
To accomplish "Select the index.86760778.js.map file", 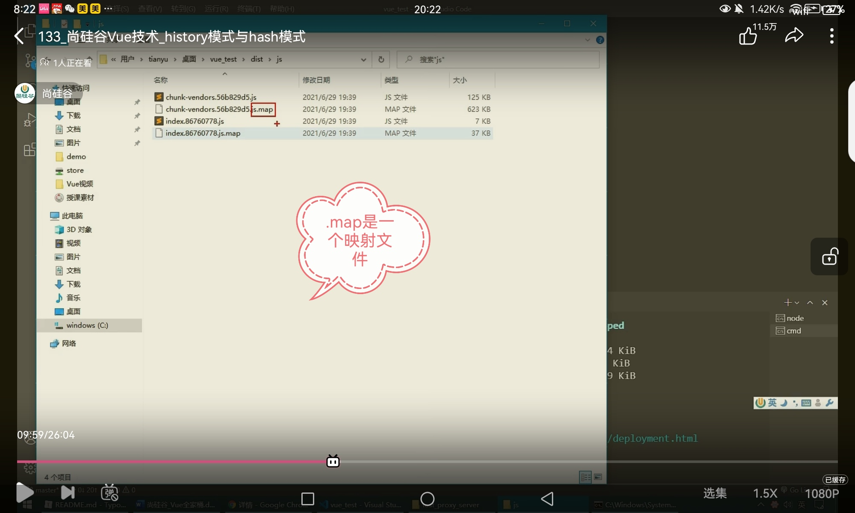I will coord(203,133).
